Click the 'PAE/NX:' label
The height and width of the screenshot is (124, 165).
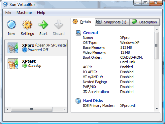click(89, 87)
